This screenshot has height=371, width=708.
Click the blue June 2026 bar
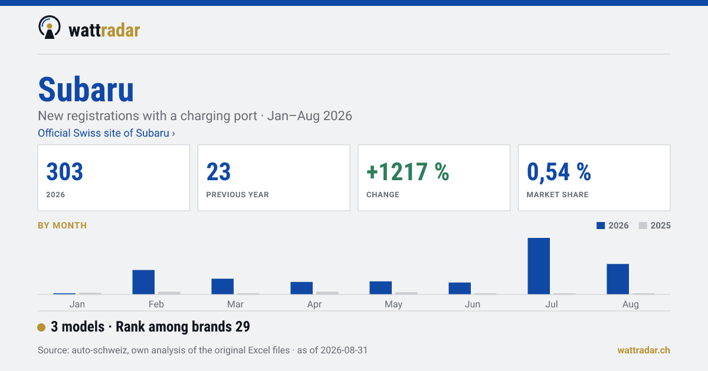[460, 289]
